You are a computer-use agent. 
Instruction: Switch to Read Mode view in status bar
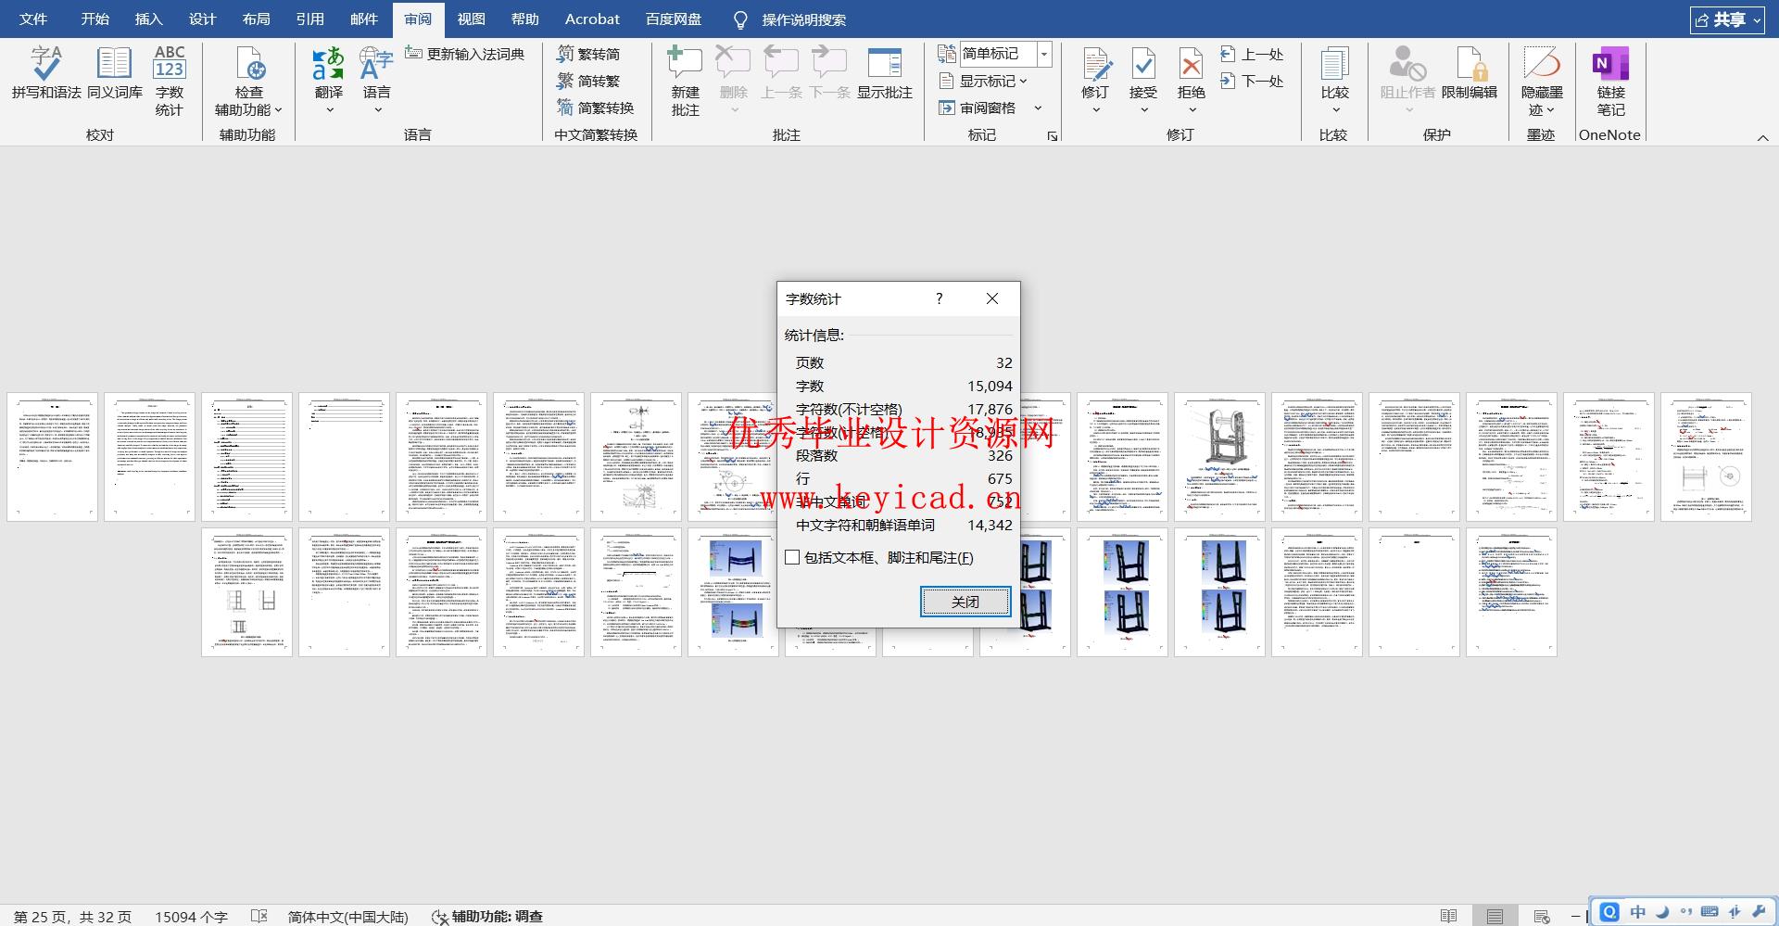pyautogui.click(x=1449, y=916)
